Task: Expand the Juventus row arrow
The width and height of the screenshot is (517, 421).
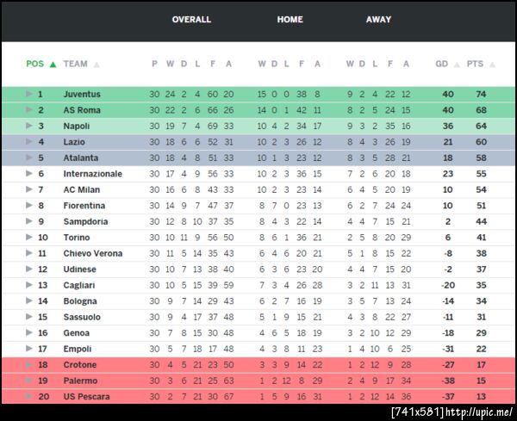Action: pyautogui.click(x=29, y=94)
